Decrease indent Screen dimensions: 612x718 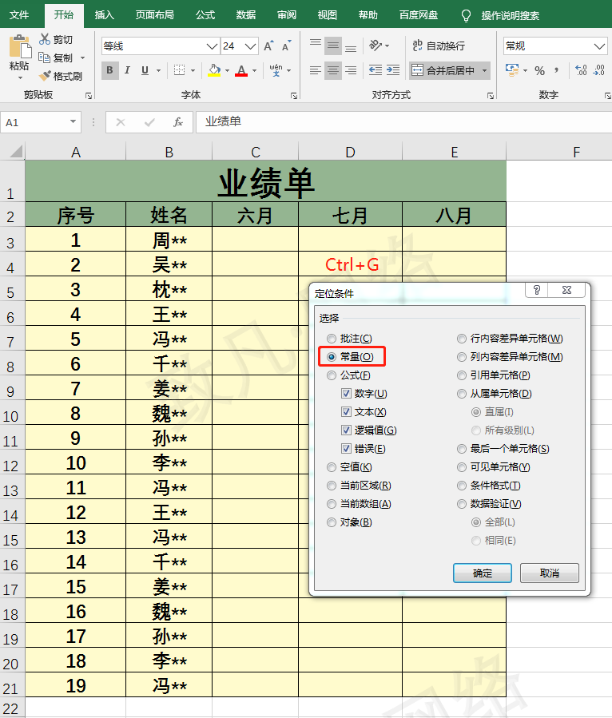point(376,70)
